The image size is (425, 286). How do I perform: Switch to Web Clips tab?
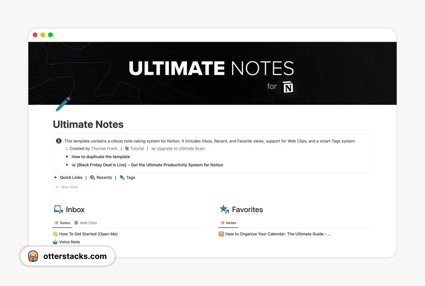coord(86,223)
